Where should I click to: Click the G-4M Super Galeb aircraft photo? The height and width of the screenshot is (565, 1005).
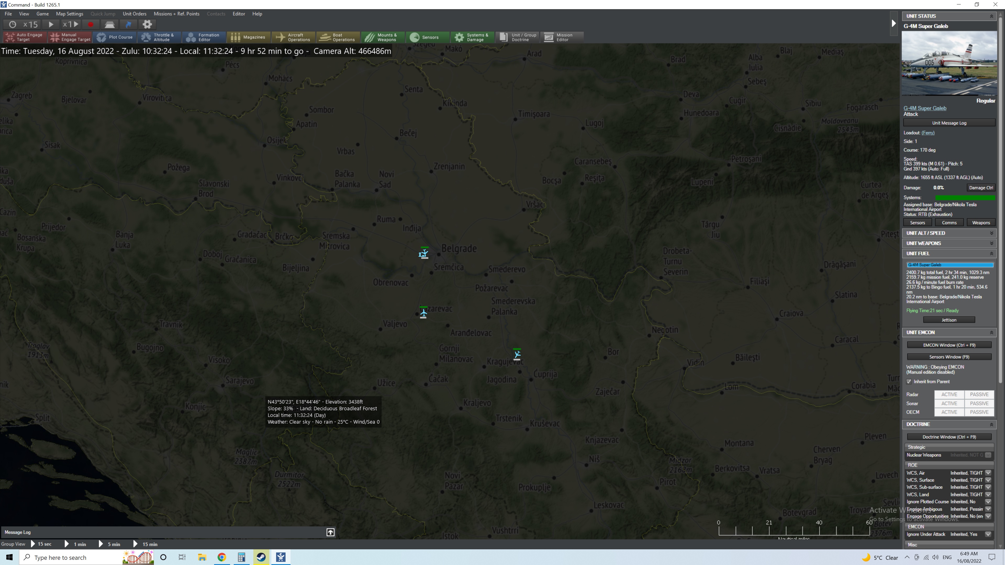949,64
